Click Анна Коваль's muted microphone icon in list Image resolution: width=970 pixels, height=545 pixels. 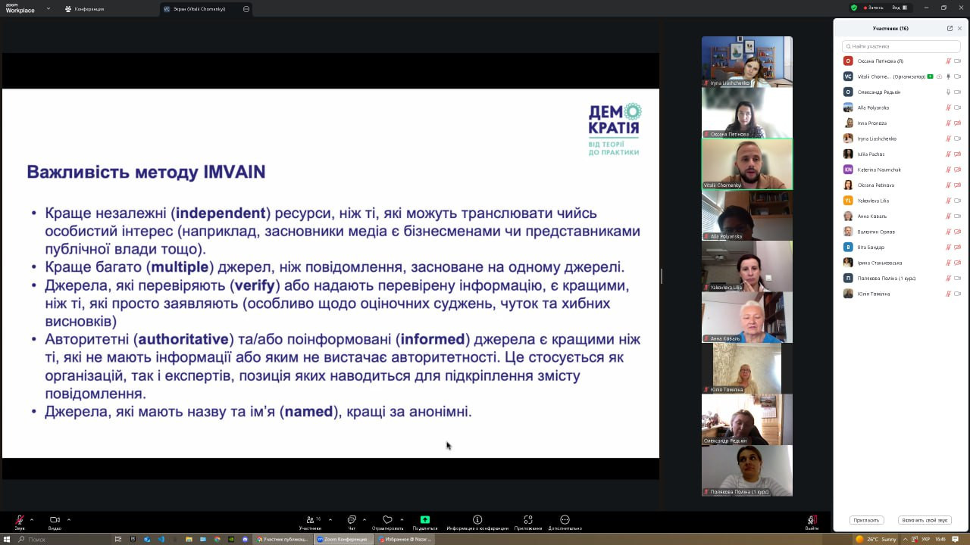click(x=948, y=216)
